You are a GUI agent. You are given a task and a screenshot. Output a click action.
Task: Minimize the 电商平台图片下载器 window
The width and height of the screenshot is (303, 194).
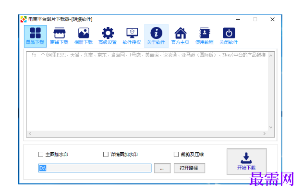pyautogui.click(x=238, y=19)
